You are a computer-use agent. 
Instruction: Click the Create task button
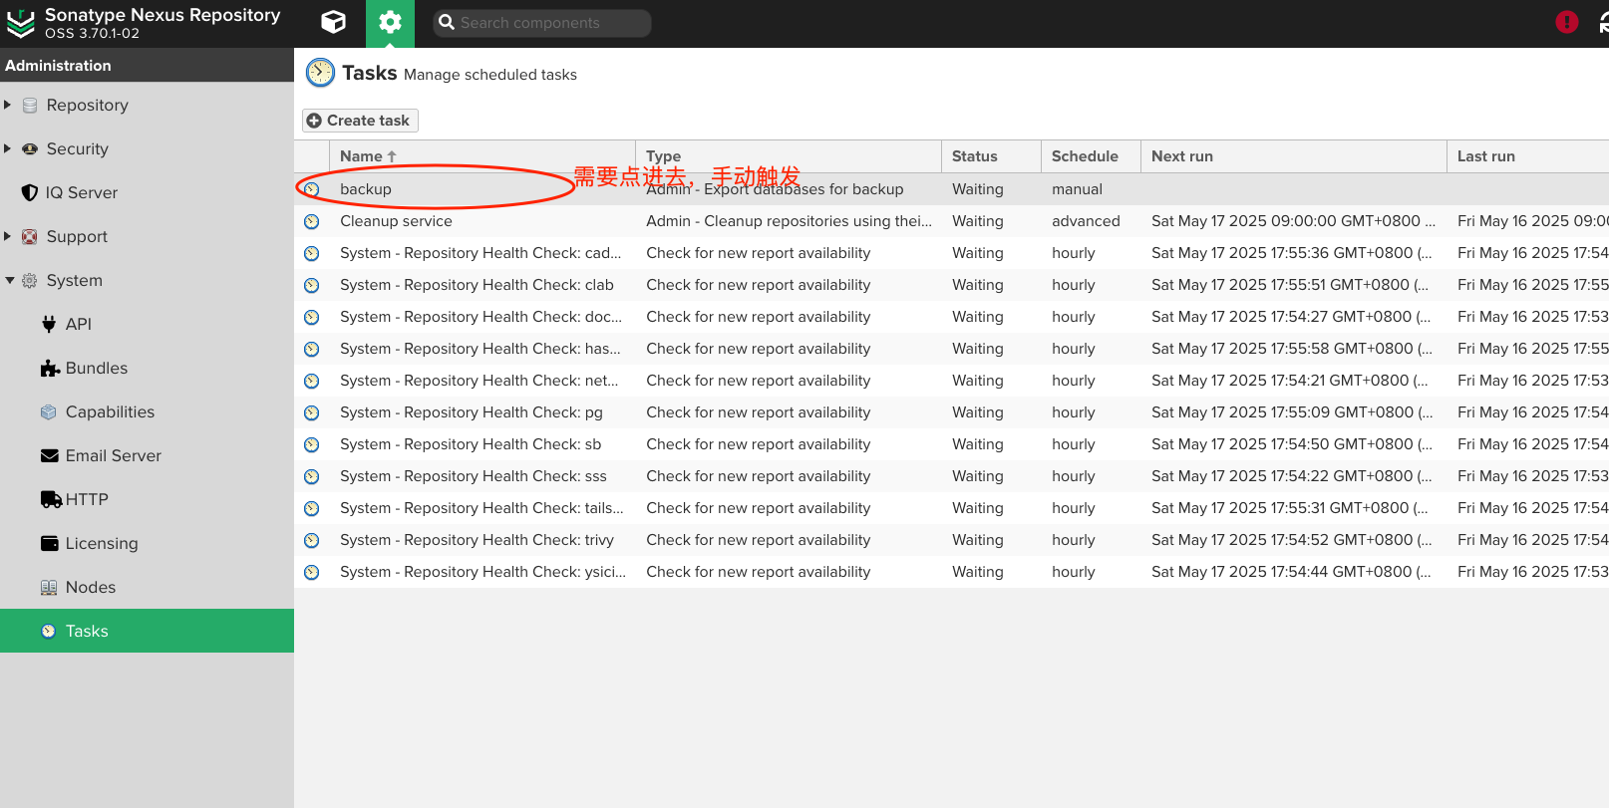360,121
